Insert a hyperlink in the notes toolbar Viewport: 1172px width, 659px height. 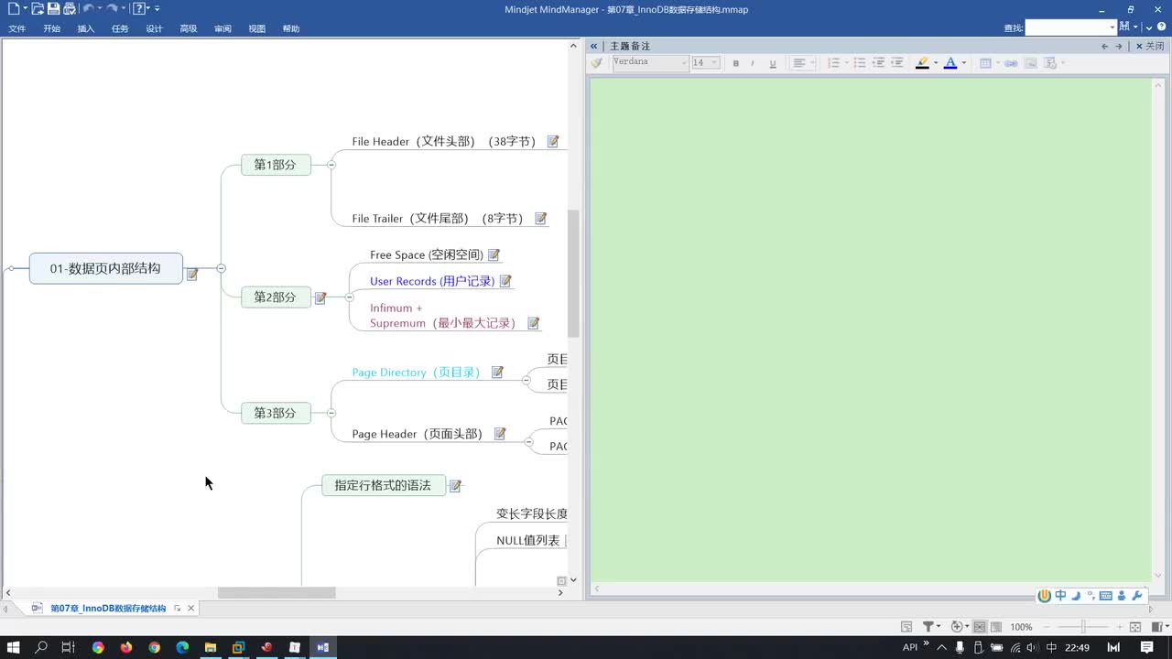[1011, 63]
